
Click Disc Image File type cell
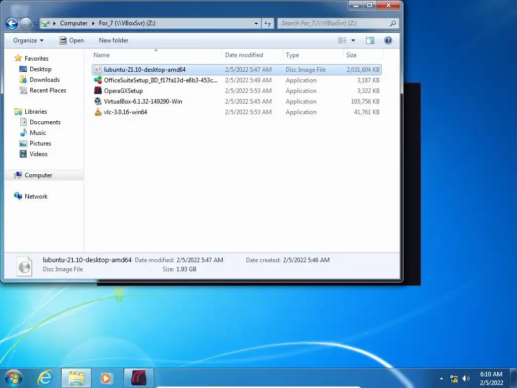[305, 70]
